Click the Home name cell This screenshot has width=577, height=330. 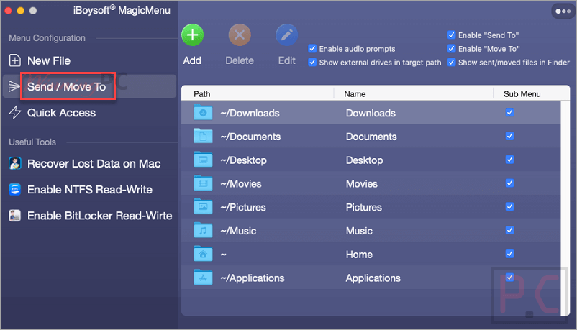point(359,255)
